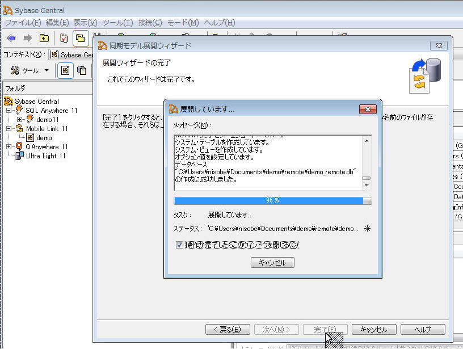Image resolution: width=463 pixels, height=349 pixels.
Task: Click the Sybase Central root node icon
Action: [8, 102]
